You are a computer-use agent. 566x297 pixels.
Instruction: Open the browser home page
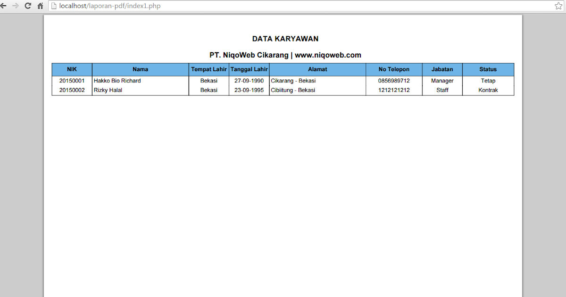(40, 6)
